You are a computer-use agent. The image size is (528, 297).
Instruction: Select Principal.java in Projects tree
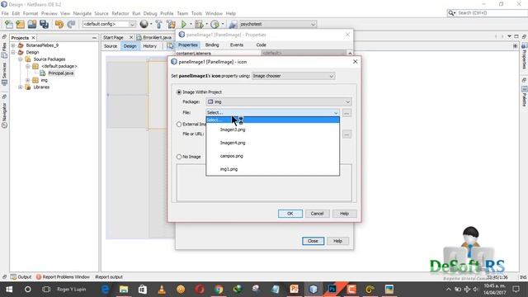(60, 73)
